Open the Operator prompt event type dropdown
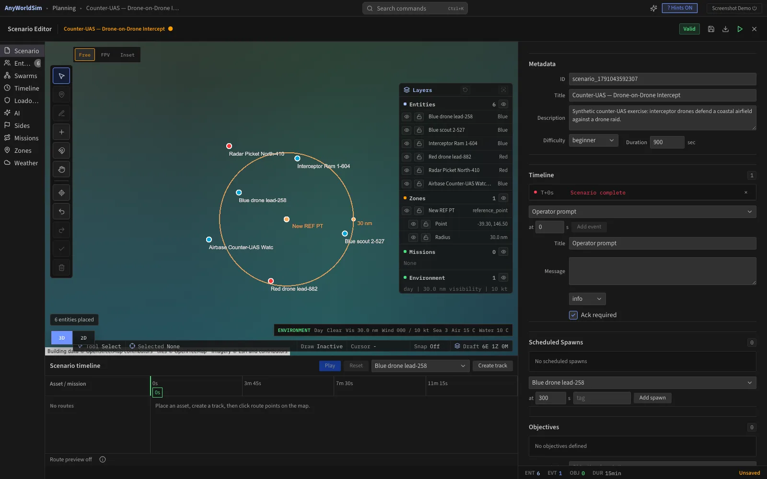Image resolution: width=767 pixels, height=479 pixels. 642,212
